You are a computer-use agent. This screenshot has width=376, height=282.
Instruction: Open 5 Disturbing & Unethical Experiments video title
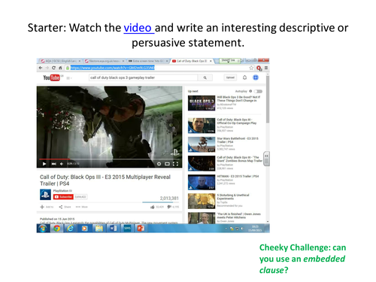tap(233, 197)
